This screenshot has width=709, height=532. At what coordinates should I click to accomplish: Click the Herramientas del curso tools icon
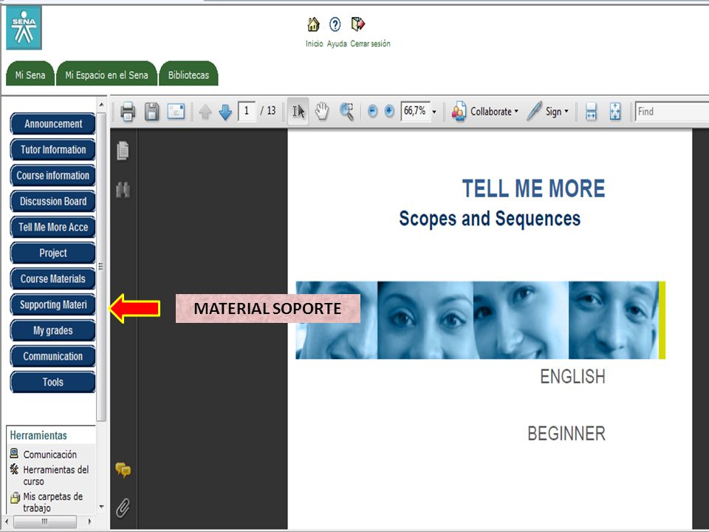[x=15, y=469]
